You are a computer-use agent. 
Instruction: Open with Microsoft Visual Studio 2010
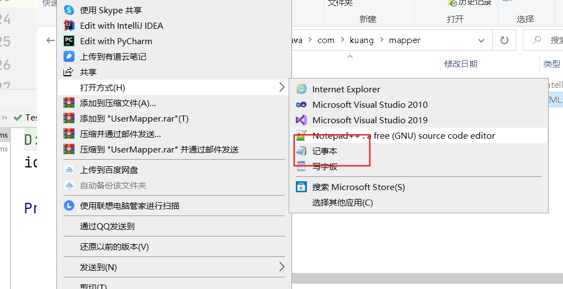click(418, 104)
